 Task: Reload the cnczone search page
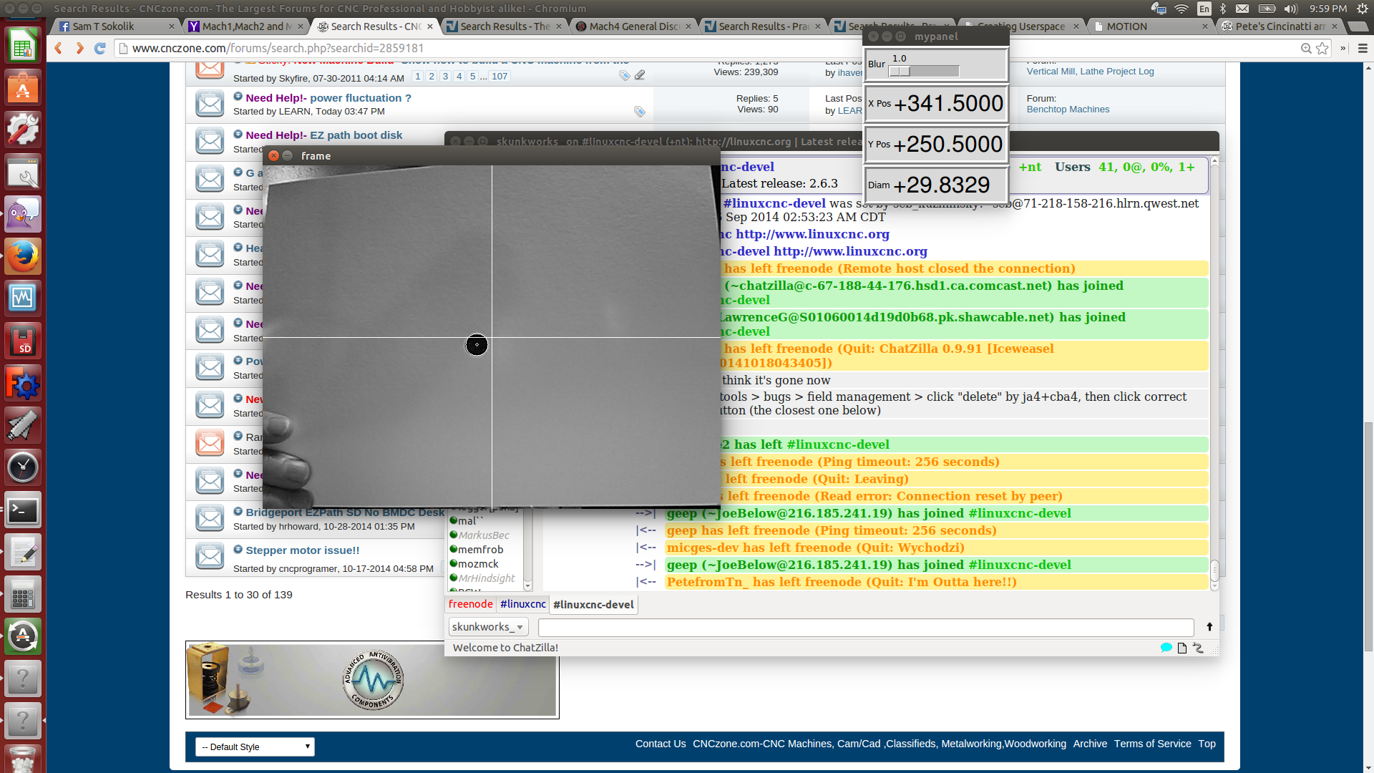100,48
